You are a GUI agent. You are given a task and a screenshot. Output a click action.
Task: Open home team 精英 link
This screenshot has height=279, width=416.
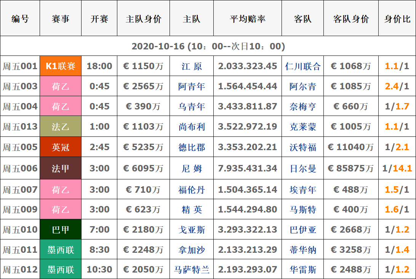[192, 209]
